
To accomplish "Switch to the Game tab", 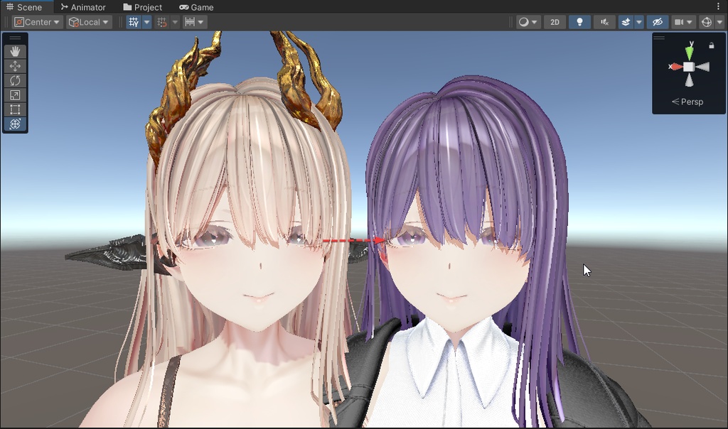I will pos(196,7).
